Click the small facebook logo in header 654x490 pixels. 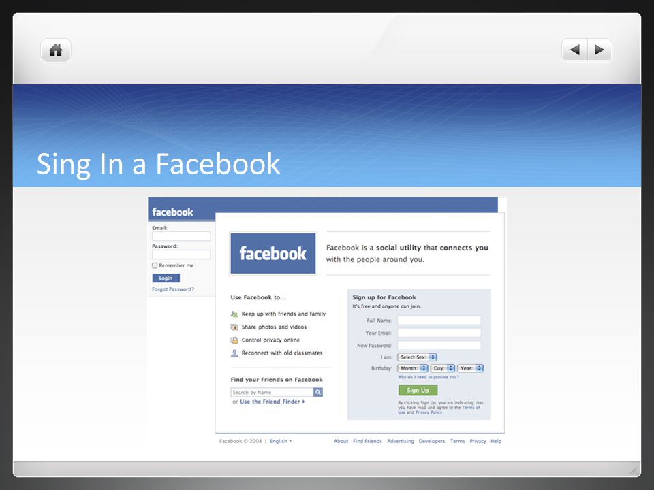pyautogui.click(x=172, y=212)
